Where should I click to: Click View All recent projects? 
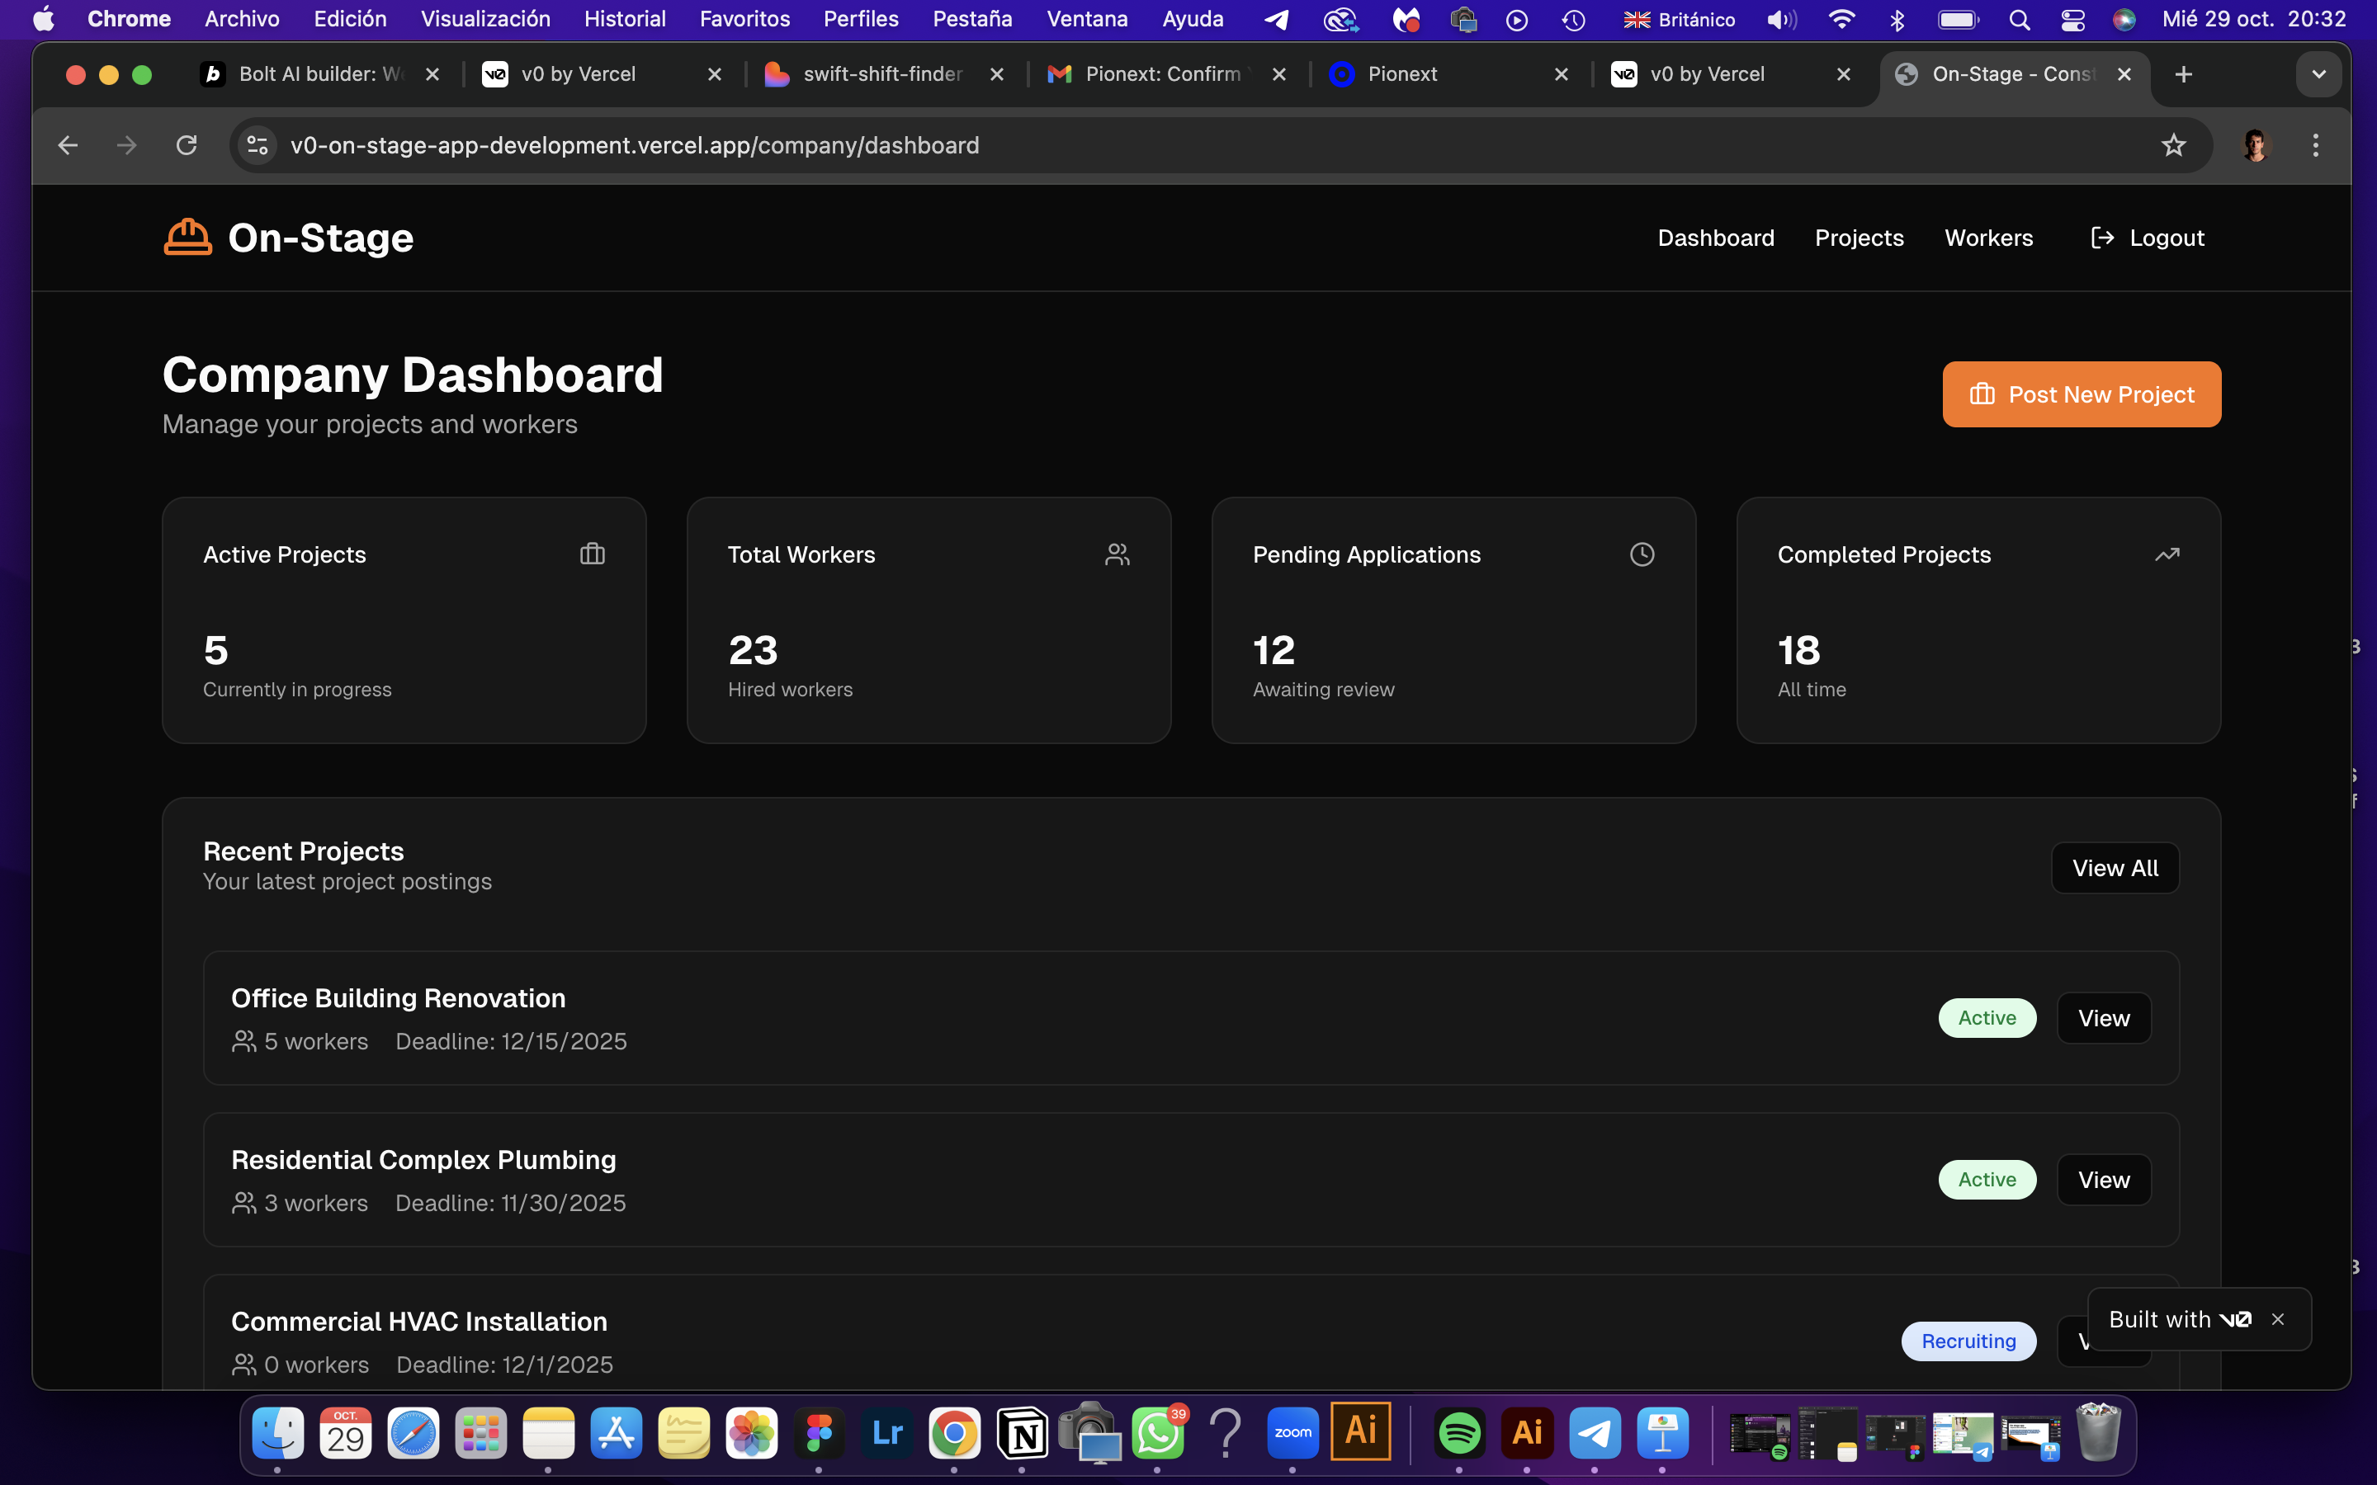click(x=2115, y=868)
